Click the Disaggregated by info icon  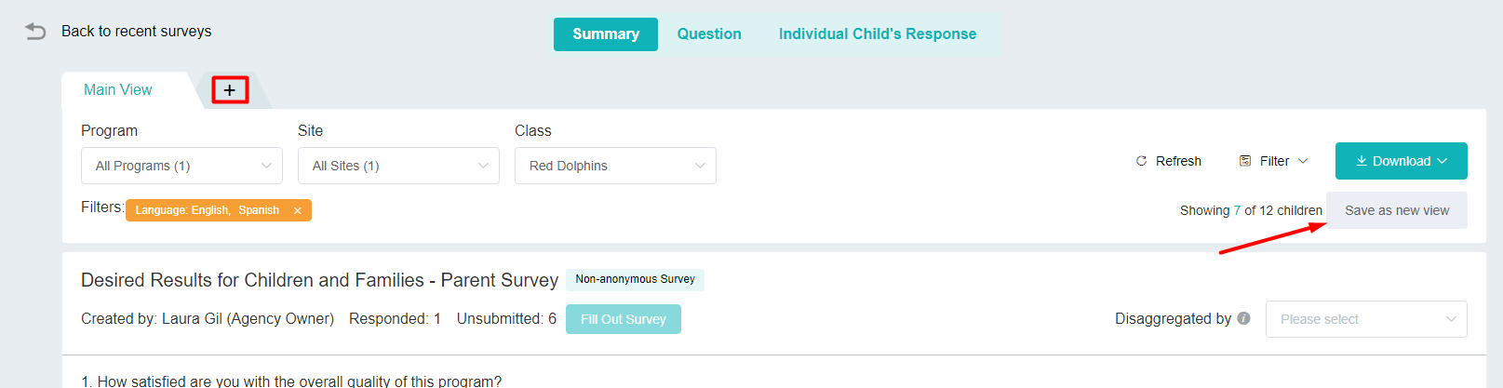[1244, 318]
